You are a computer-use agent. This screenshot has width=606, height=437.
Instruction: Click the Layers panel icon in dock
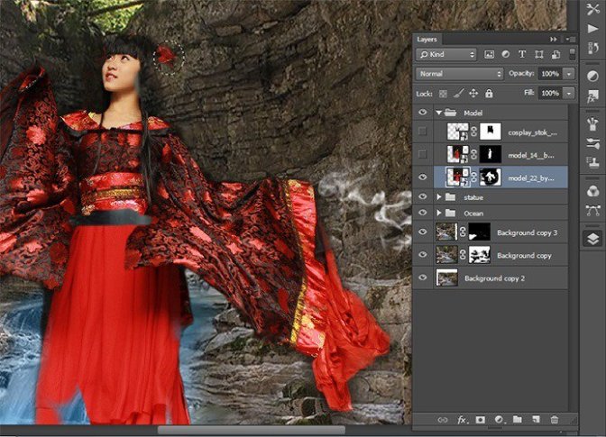(x=592, y=239)
